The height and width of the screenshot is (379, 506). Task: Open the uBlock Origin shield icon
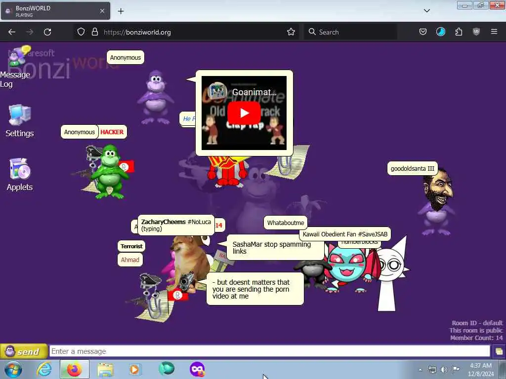(476, 32)
